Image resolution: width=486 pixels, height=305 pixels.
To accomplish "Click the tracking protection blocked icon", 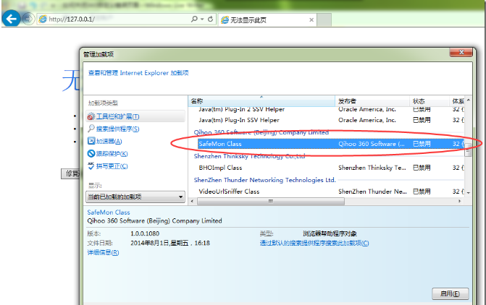I will coord(91,153).
